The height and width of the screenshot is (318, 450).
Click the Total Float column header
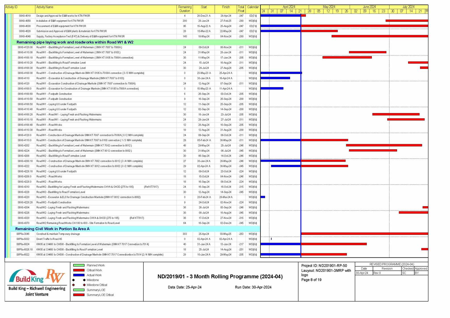pyautogui.click(x=241, y=9)
